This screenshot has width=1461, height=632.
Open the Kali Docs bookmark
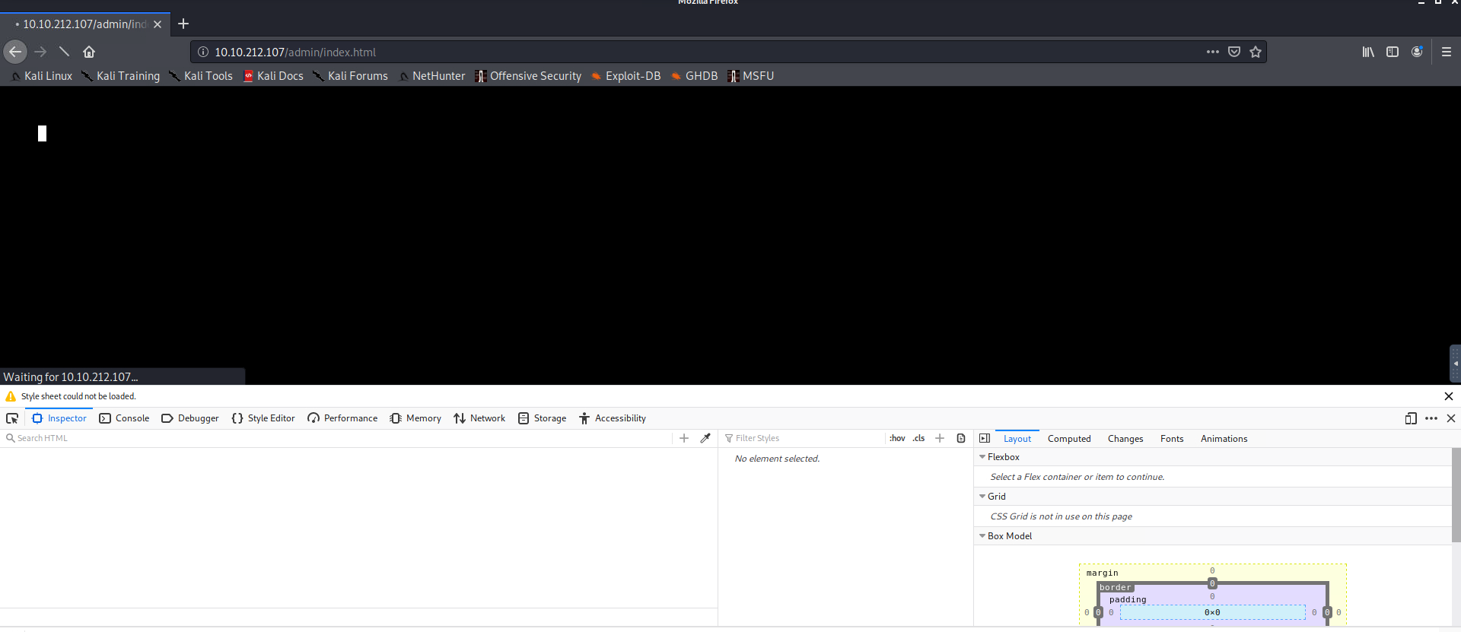point(273,76)
